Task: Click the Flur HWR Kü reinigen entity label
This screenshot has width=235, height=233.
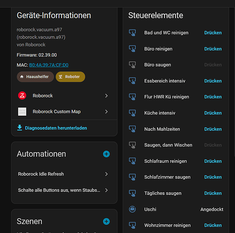Action: tap(166, 97)
